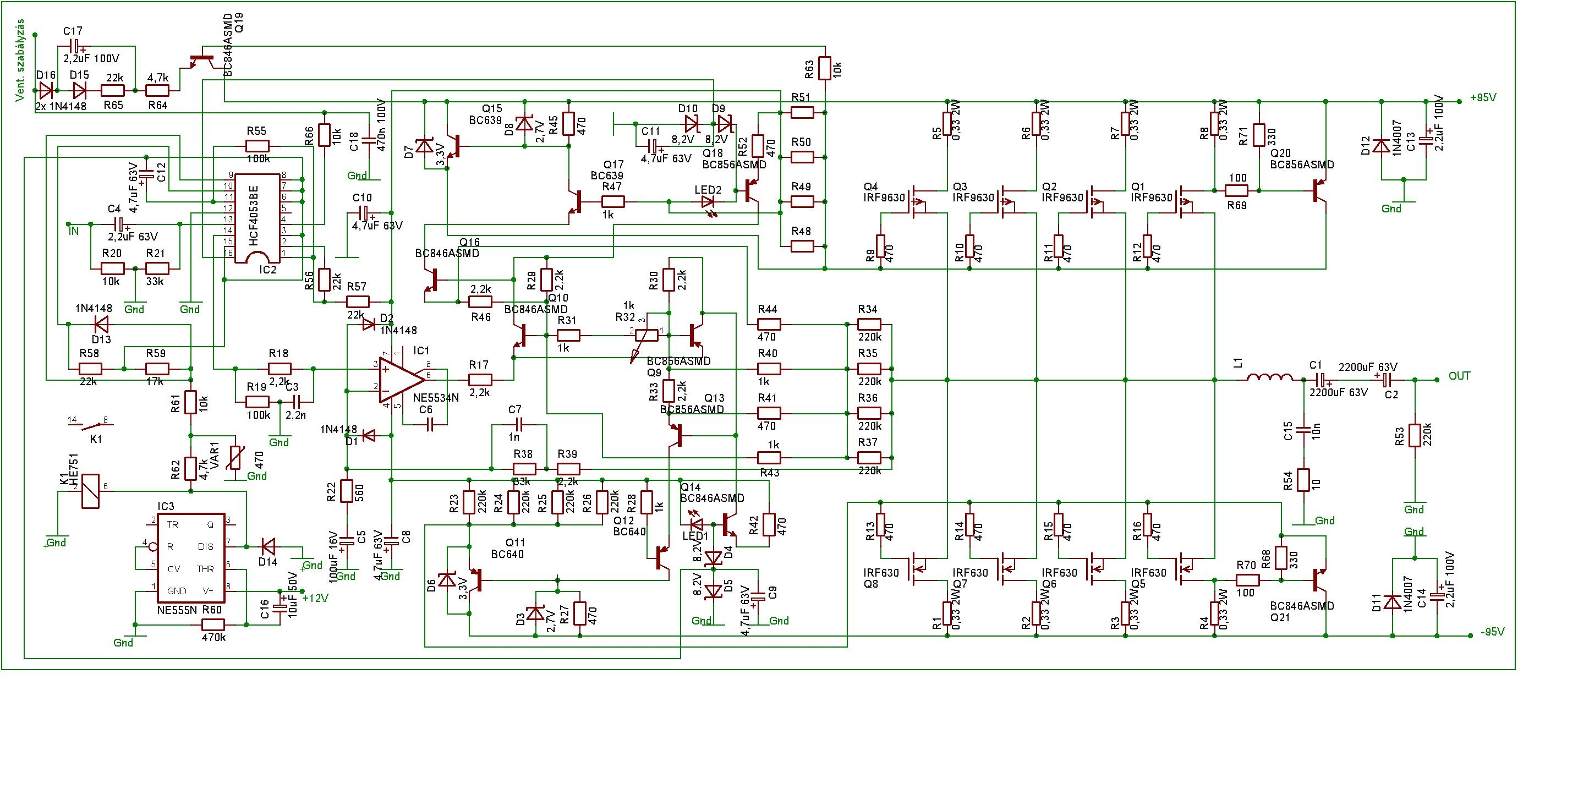Click the -95V supply terminal label
Viewport: 1589px width, 800px height.
(1492, 632)
